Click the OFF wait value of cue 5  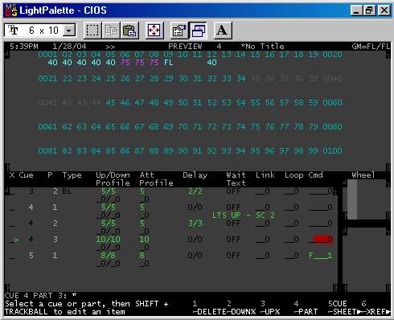pyautogui.click(x=233, y=255)
